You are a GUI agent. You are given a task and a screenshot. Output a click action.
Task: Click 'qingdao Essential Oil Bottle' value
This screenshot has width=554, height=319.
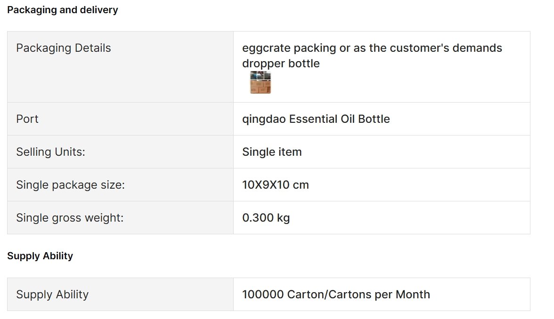(316, 119)
